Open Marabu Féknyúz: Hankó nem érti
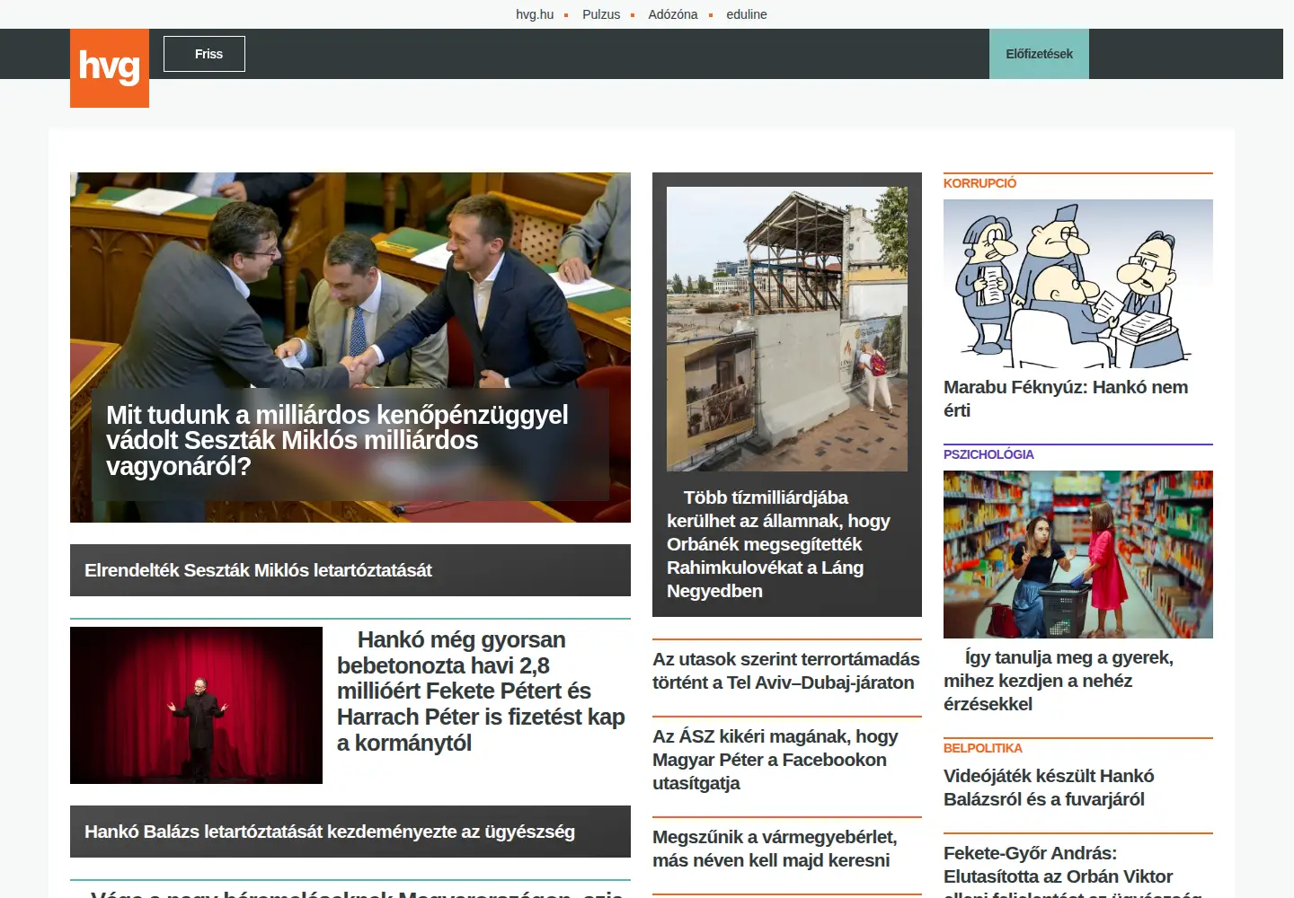1294x898 pixels. point(1066,399)
